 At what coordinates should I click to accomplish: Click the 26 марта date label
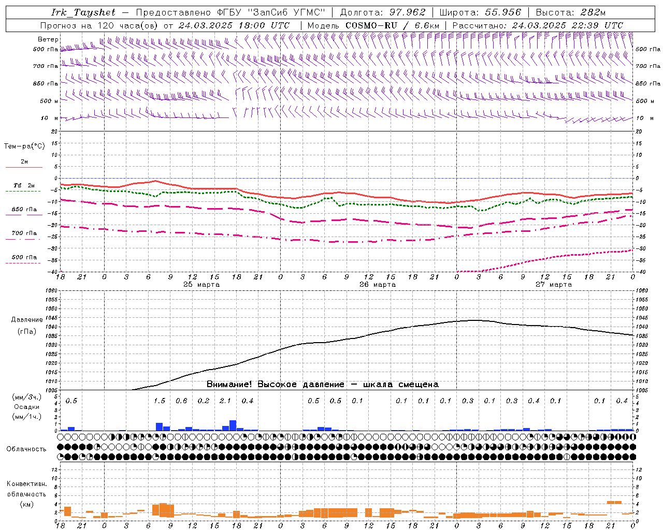(378, 285)
